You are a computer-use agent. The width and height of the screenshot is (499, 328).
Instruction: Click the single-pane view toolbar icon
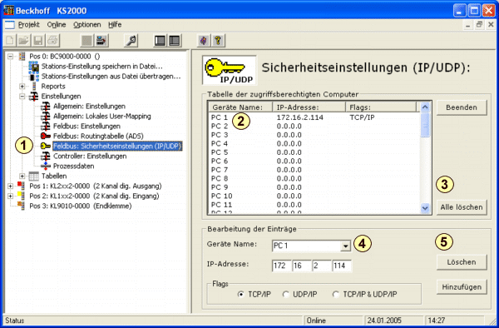[x=160, y=41]
